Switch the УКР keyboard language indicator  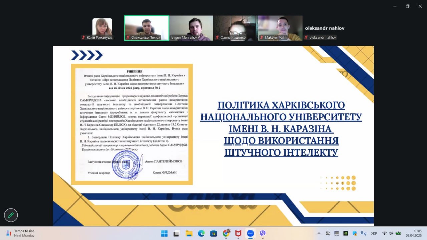[x=374, y=233]
